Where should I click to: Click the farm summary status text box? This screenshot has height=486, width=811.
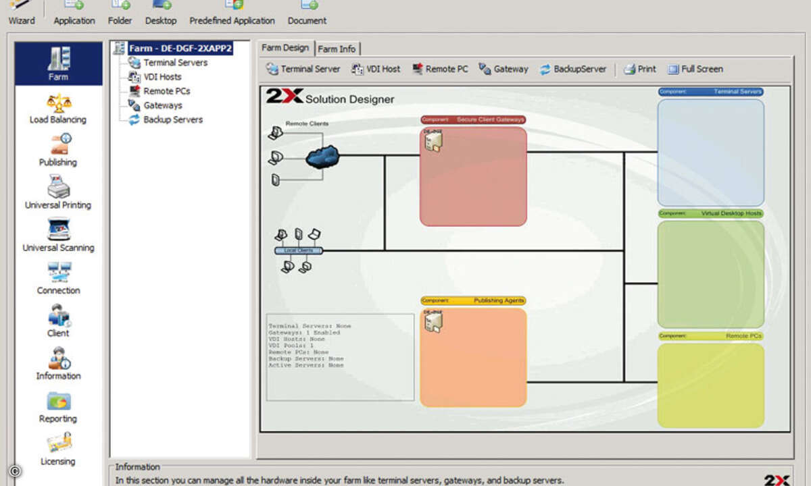click(340, 357)
